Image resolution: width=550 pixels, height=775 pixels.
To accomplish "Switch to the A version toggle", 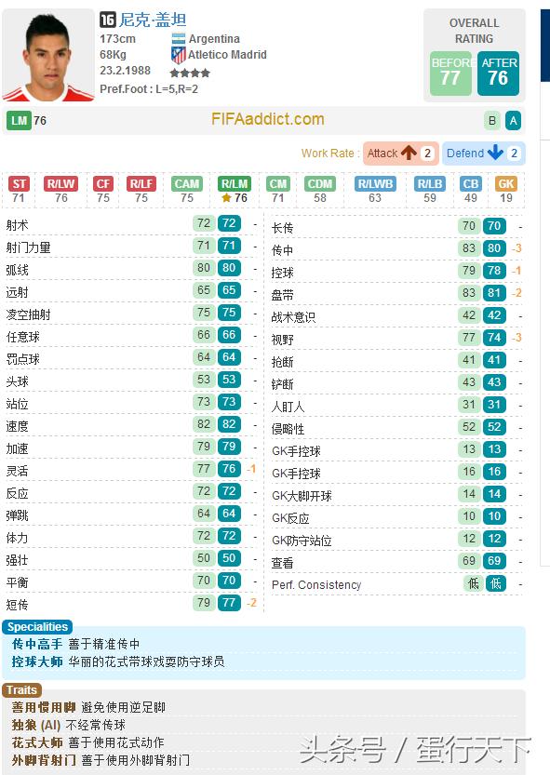I will (514, 121).
